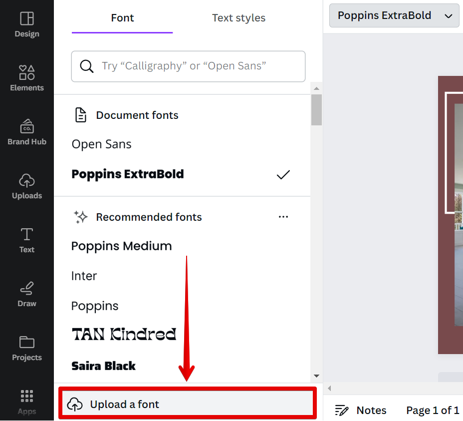
Task: Open the Uploads cloud icon
Action: tap(26, 180)
